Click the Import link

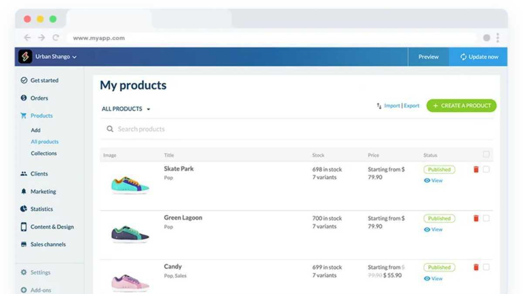392,105
